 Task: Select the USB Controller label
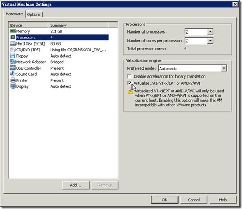pyautogui.click(x=29, y=68)
